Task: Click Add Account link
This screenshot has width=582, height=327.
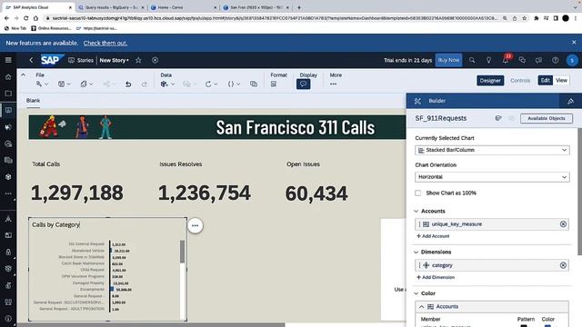Action: pyautogui.click(x=433, y=236)
